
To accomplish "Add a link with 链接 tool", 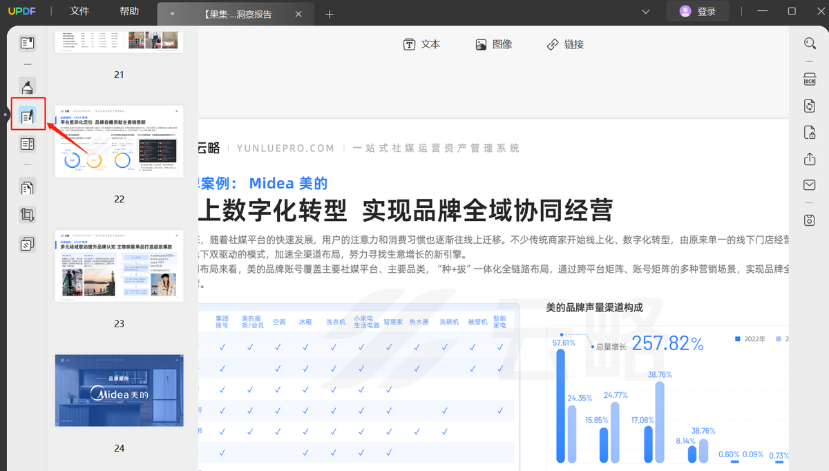I will coord(565,44).
